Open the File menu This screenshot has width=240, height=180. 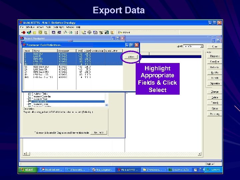[x=22, y=27]
